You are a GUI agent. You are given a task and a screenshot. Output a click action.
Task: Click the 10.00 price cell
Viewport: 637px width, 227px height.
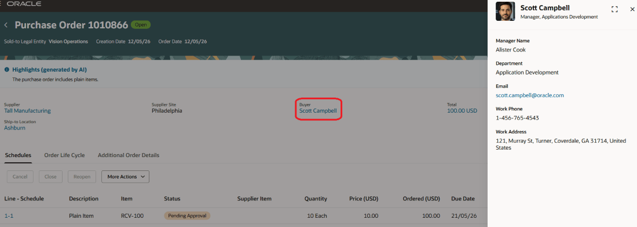(x=371, y=216)
